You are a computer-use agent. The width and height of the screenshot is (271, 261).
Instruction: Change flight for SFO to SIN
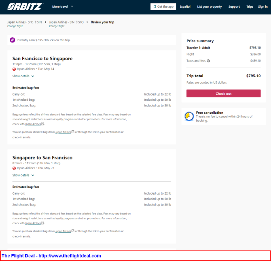[x=15, y=26]
